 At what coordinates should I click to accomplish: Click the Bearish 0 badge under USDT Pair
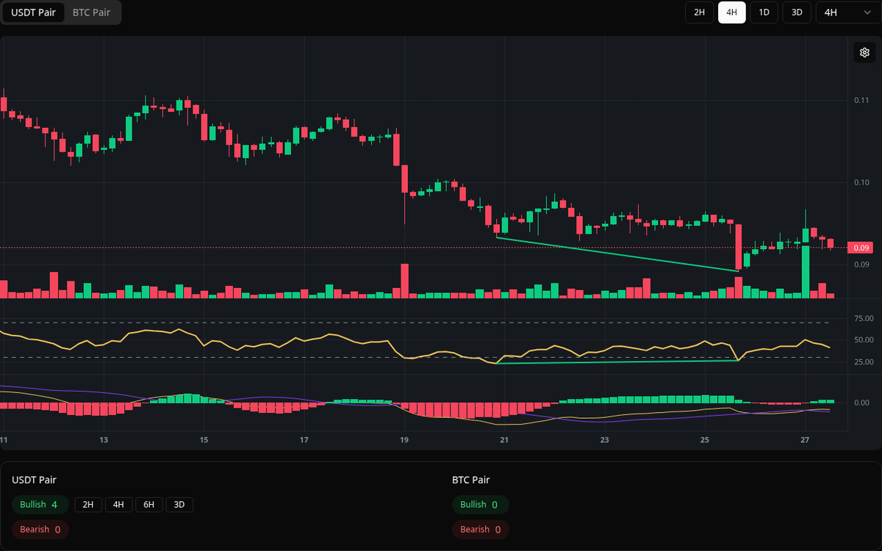[40, 529]
